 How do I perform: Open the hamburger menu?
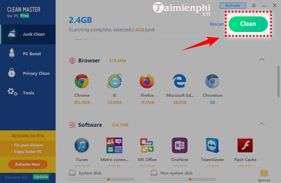(x=254, y=6)
